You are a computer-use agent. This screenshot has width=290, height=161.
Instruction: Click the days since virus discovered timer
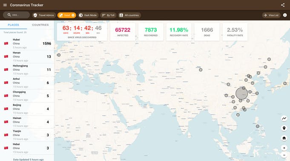pyautogui.click(x=82, y=32)
